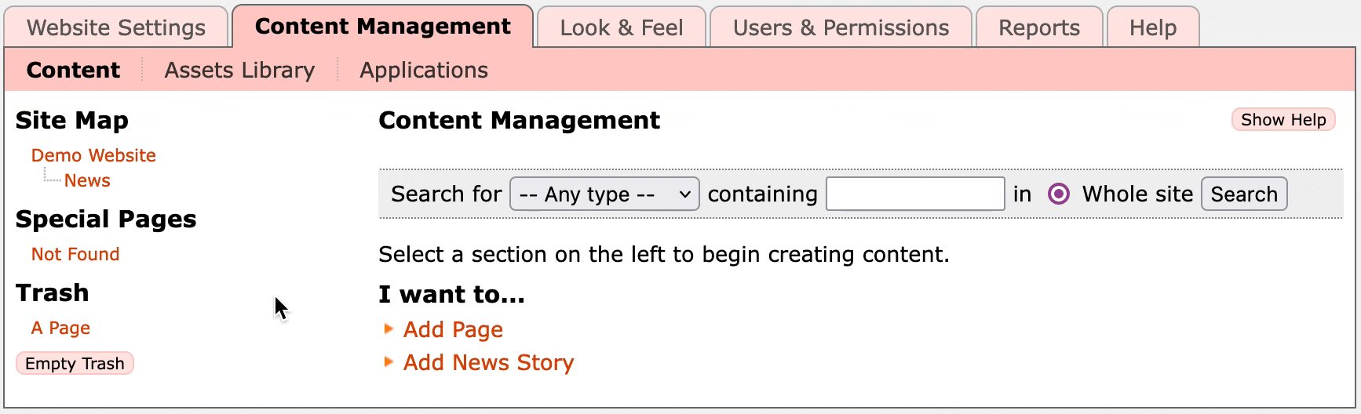Image resolution: width=1361 pixels, height=414 pixels.
Task: Open the Applications submenu
Action: click(x=424, y=70)
